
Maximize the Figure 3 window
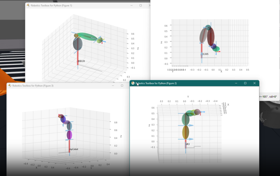122,85
